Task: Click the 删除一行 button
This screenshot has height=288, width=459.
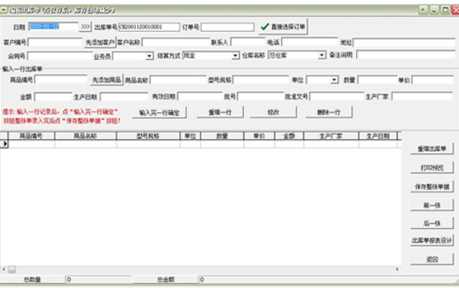Action: (329, 112)
